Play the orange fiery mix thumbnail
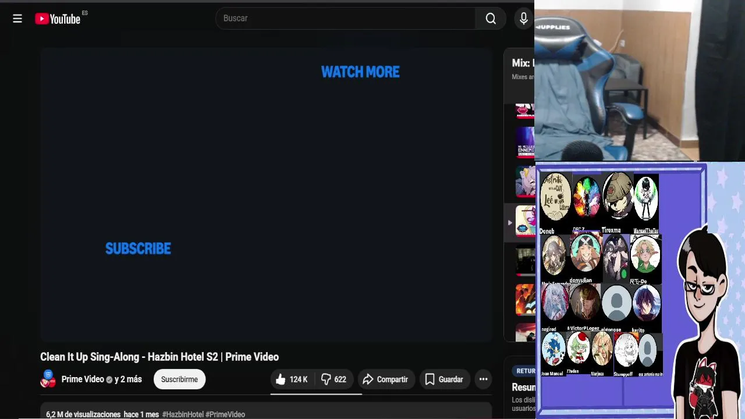Screen dimensions: 745x419 (x=525, y=300)
